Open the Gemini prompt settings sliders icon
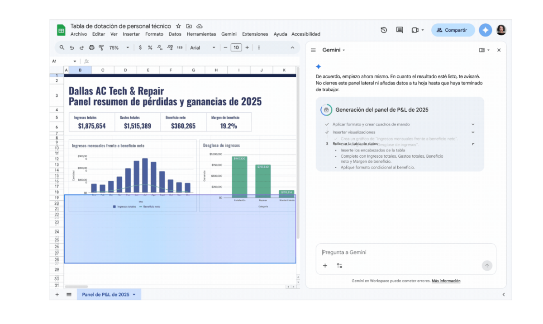This screenshot has width=543, height=324. [339, 266]
